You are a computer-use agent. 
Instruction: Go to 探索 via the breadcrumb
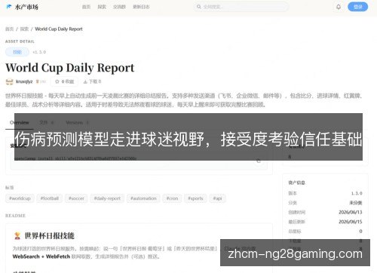point(24,29)
